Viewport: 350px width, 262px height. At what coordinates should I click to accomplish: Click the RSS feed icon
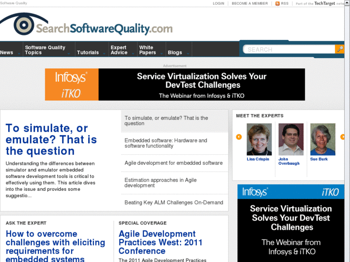click(x=277, y=3)
